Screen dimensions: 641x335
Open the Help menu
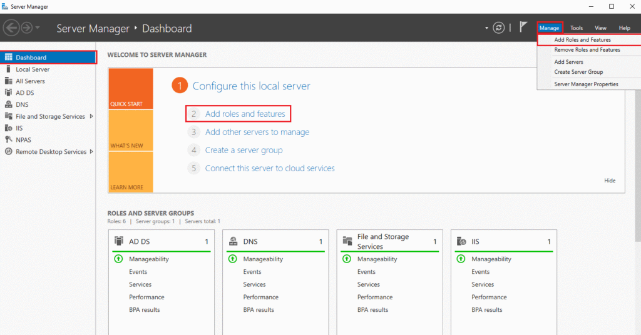point(624,27)
